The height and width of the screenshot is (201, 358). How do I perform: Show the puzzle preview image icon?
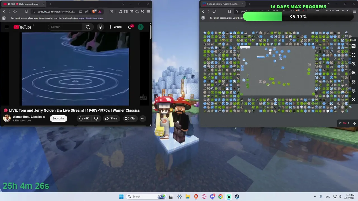[354, 46]
